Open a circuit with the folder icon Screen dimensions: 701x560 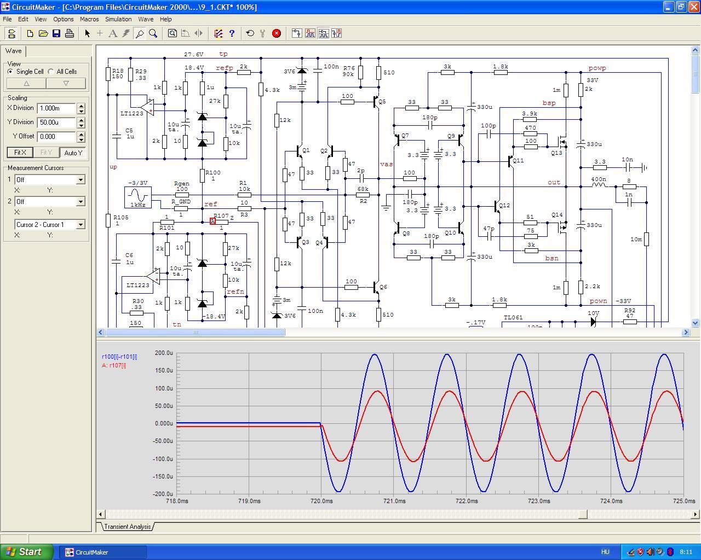point(43,33)
